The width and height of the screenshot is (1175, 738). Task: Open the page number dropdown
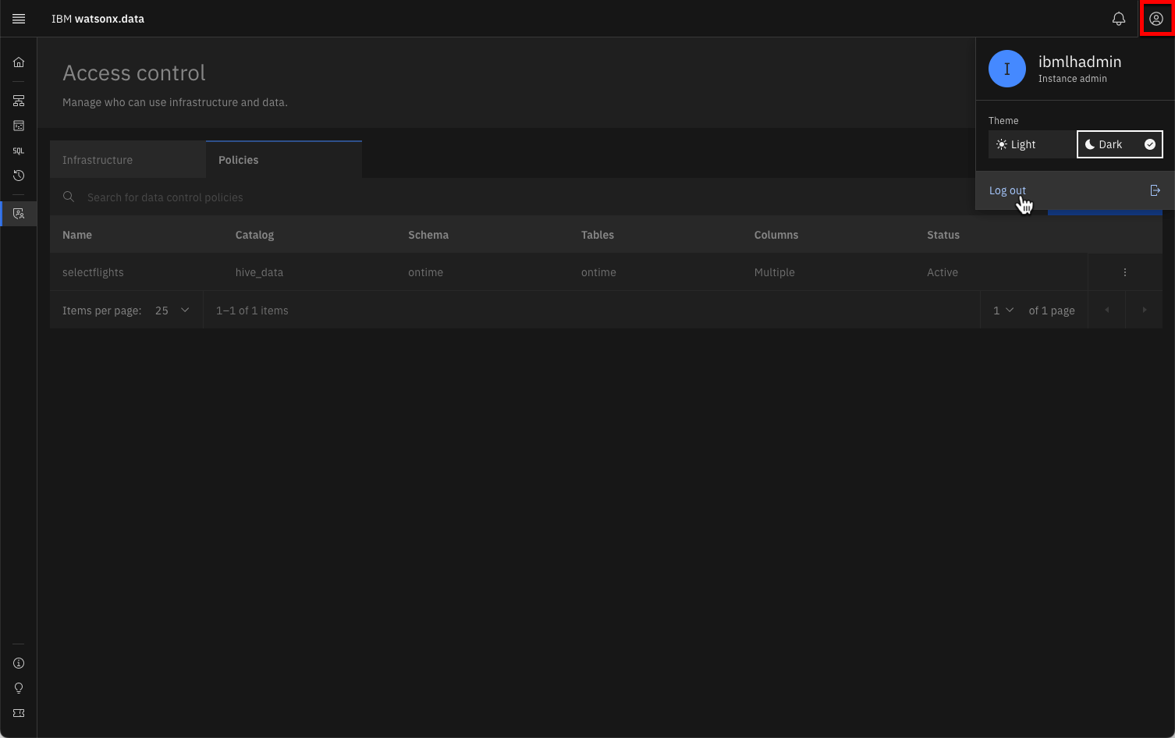[x=1003, y=310]
